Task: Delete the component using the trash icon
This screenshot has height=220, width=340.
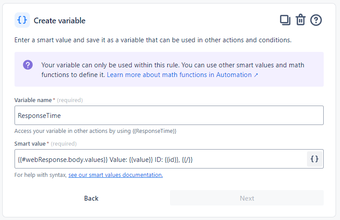Action: pos(300,20)
